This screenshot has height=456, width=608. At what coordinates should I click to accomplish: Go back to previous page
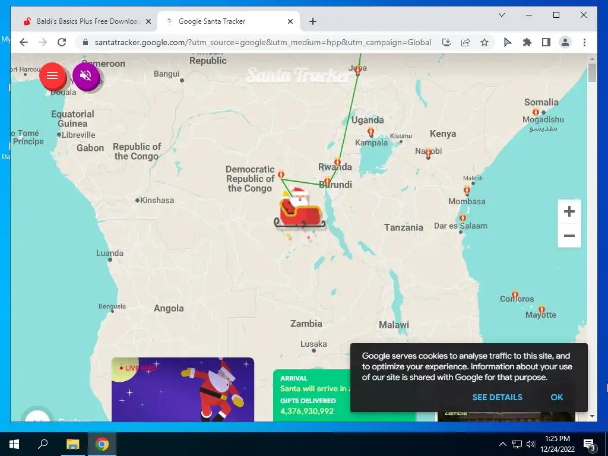pos(24,42)
